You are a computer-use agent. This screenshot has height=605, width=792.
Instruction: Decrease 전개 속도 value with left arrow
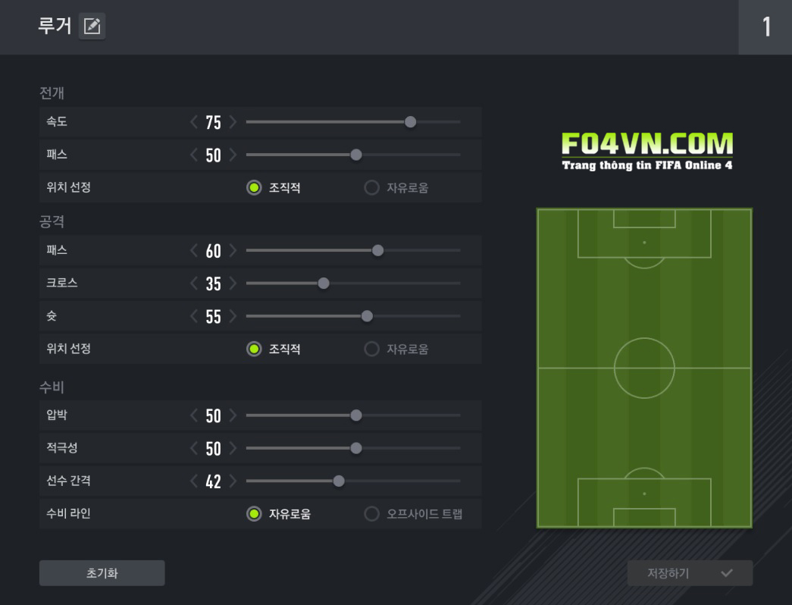coord(194,122)
